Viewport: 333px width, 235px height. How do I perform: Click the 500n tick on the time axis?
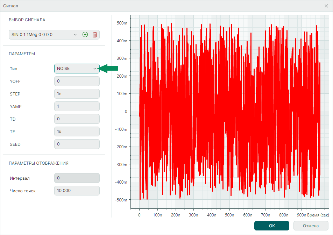[229, 215]
